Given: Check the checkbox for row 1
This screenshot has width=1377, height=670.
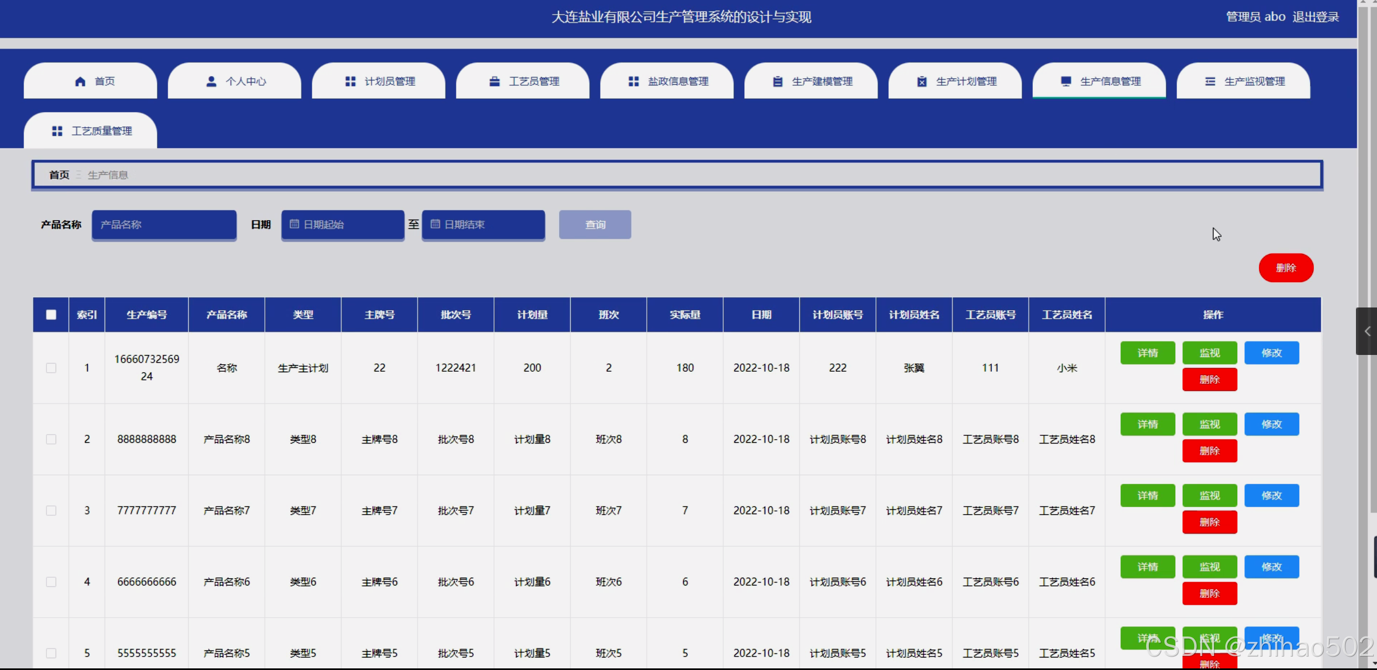Looking at the screenshot, I should tap(51, 368).
